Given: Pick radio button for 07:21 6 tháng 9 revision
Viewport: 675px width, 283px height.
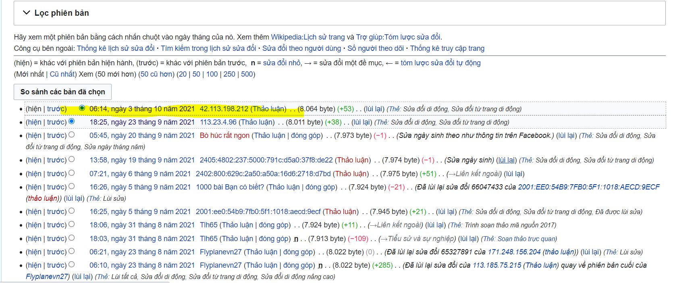Looking at the screenshot, I should [72, 173].
